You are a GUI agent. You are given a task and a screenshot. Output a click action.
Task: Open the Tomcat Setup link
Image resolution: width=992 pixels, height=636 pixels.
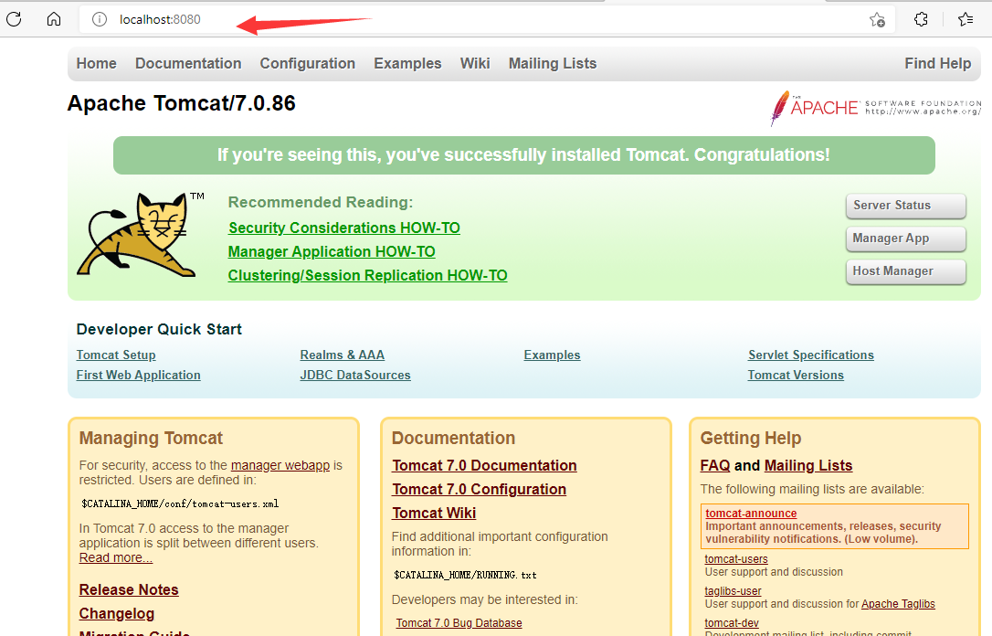(x=116, y=355)
